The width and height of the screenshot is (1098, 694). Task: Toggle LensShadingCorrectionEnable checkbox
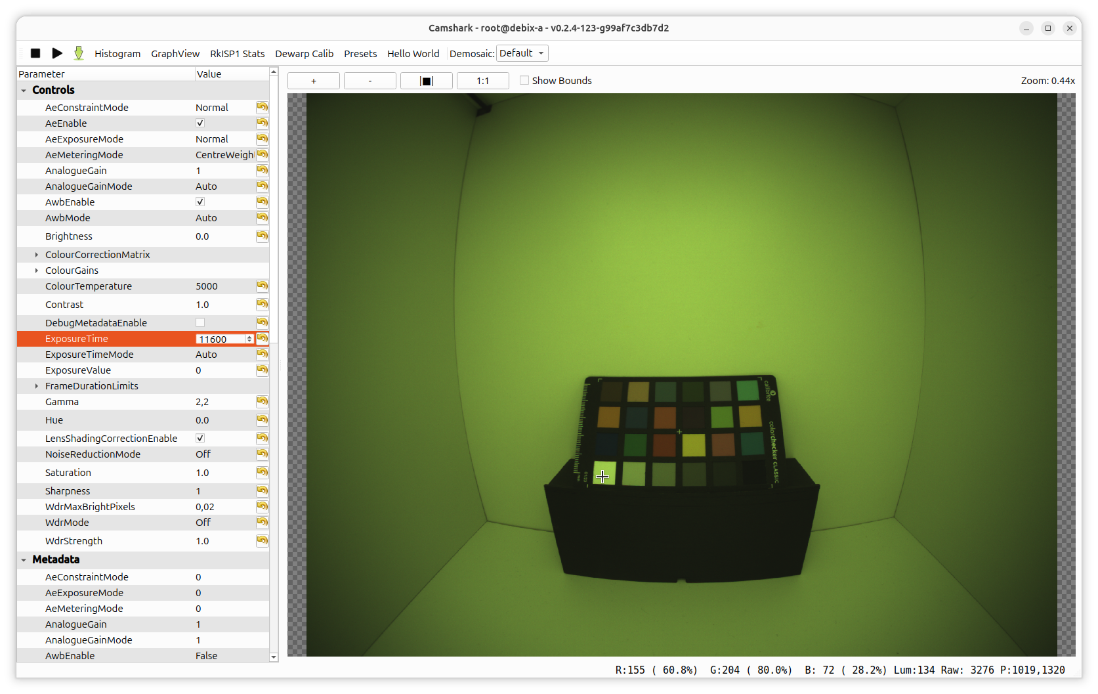pyautogui.click(x=200, y=438)
